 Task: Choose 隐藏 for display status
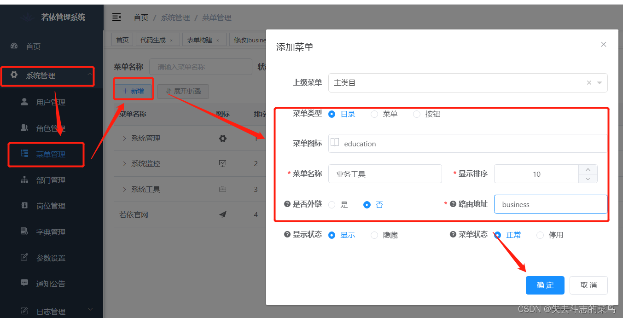coord(374,235)
